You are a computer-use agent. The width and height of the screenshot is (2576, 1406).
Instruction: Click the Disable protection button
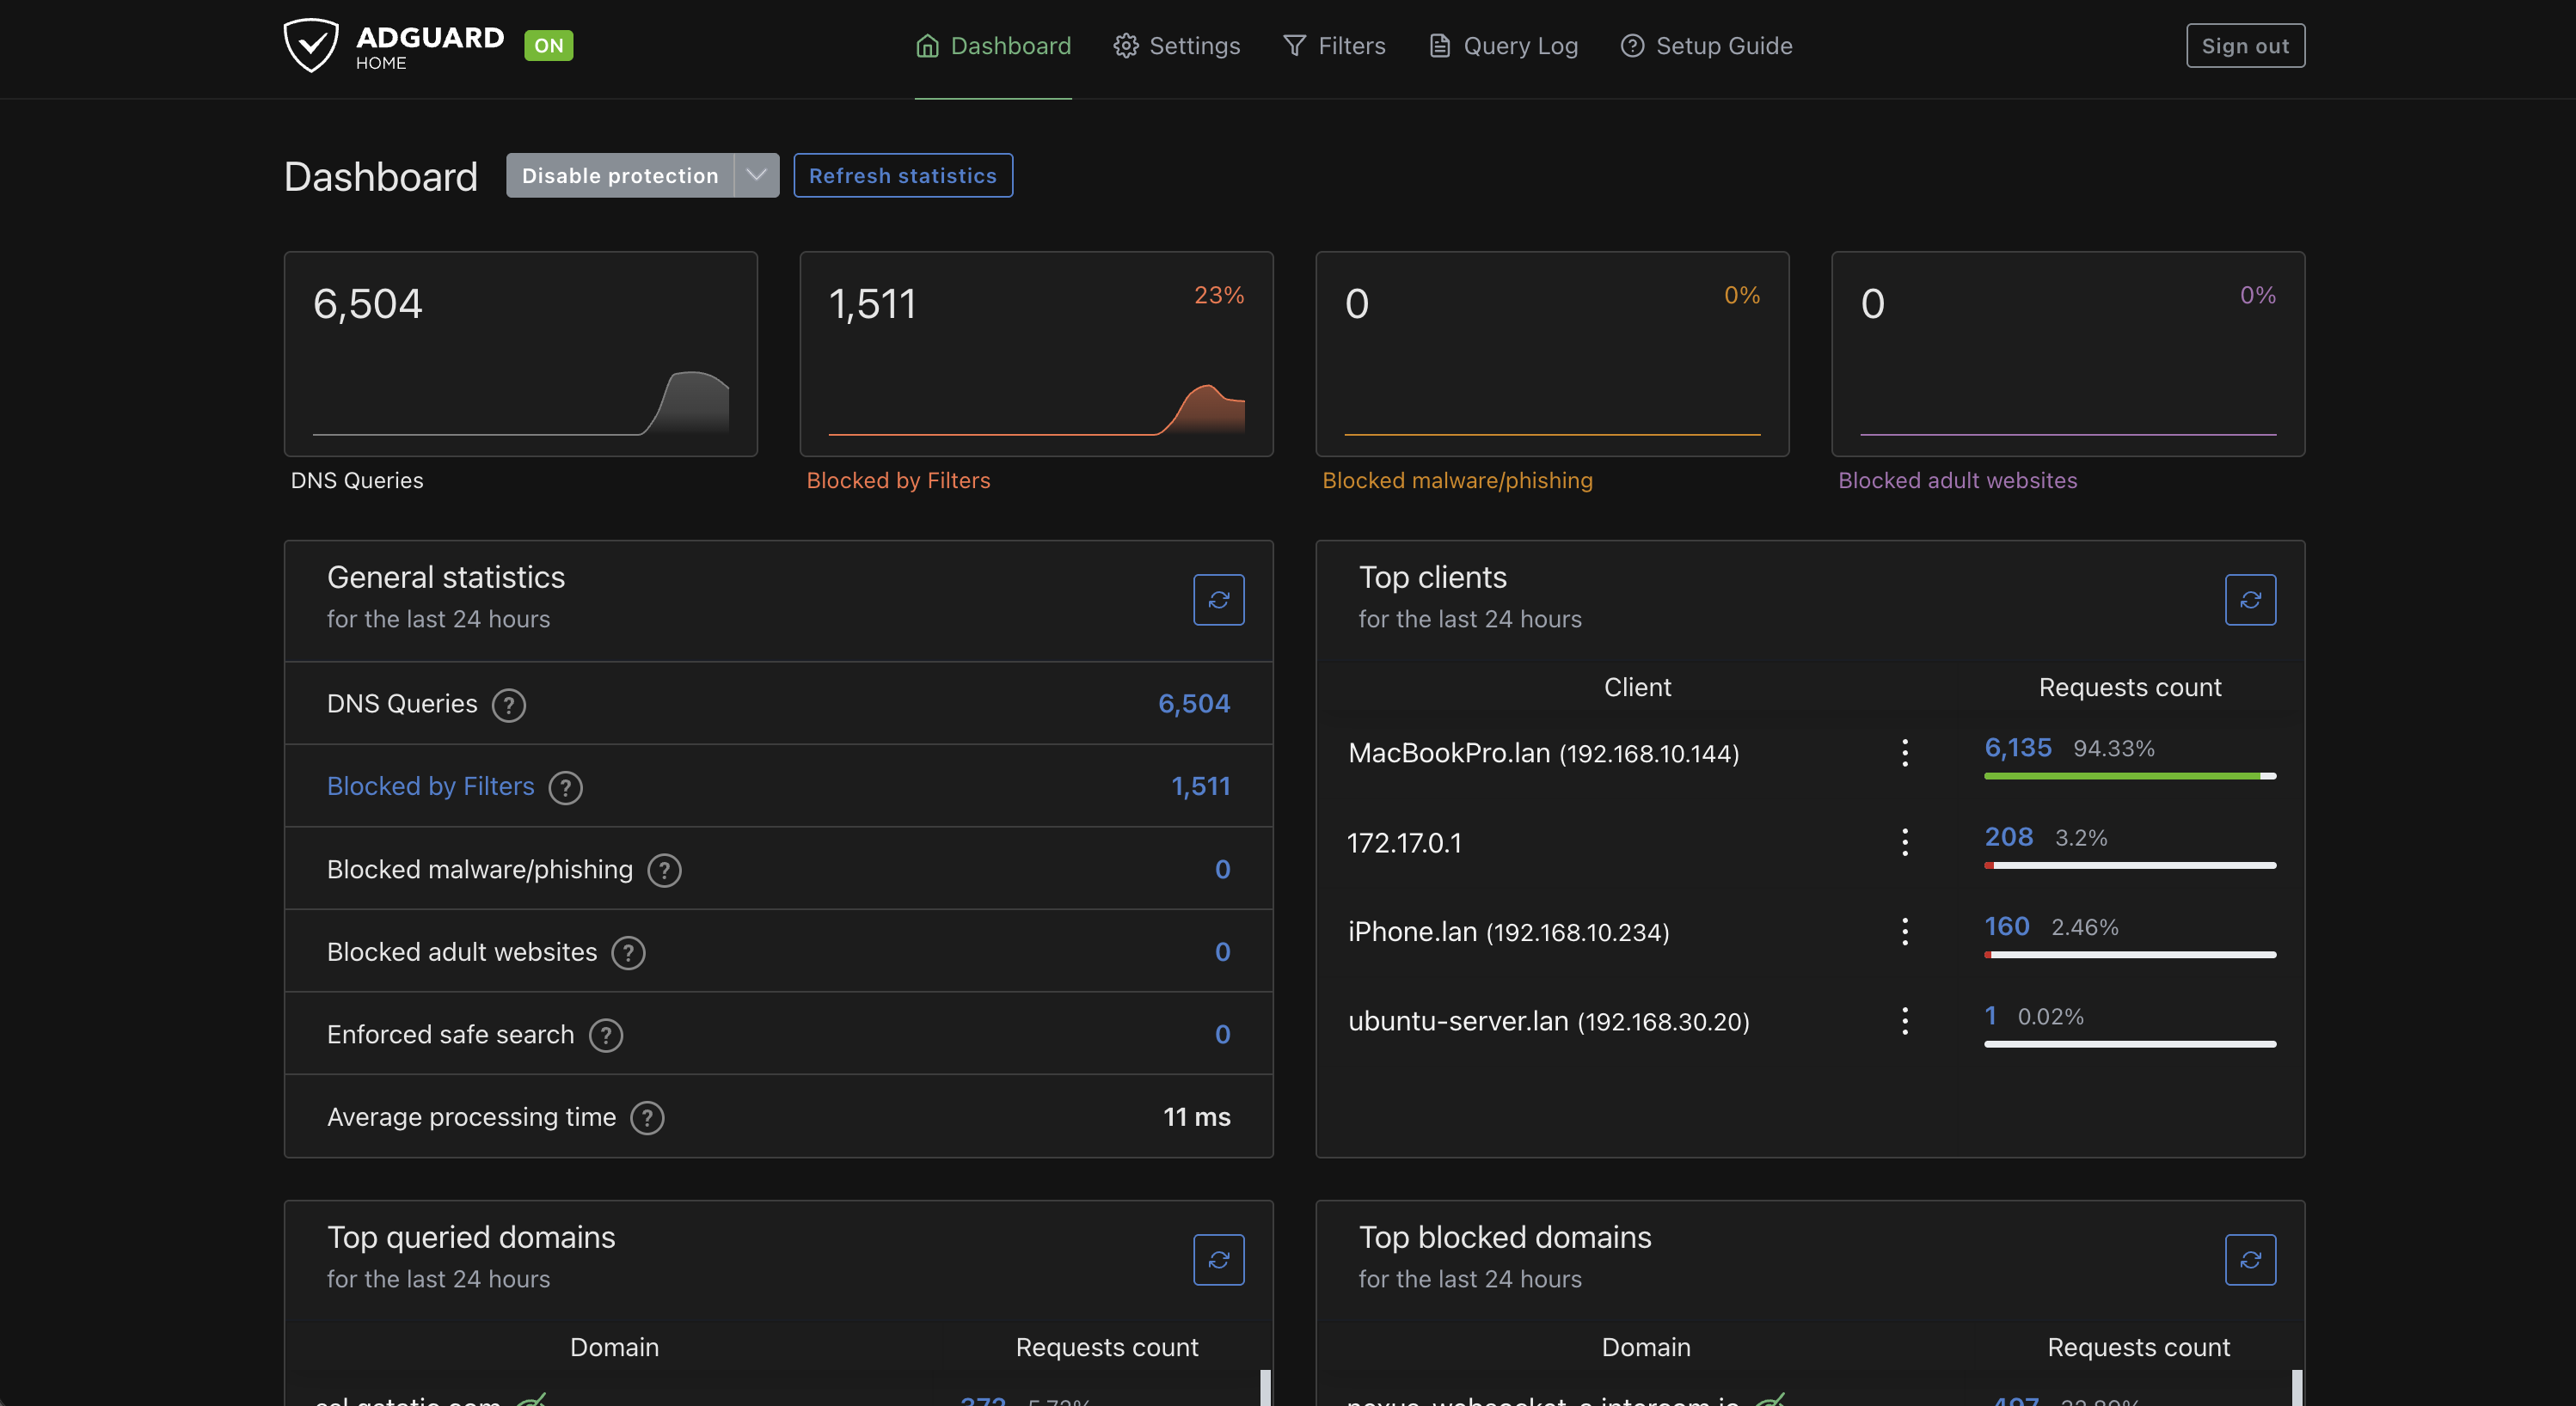pos(620,174)
